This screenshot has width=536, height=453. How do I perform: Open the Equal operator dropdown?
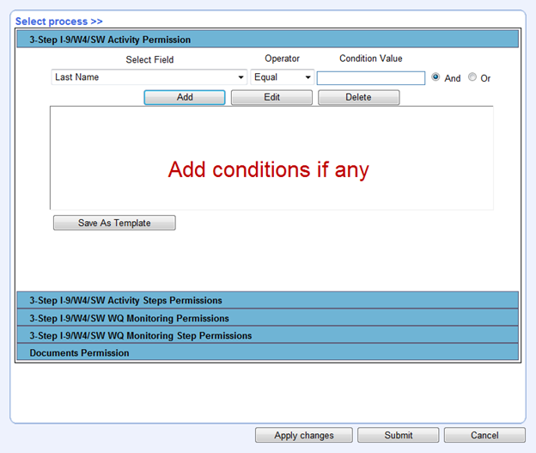(283, 77)
